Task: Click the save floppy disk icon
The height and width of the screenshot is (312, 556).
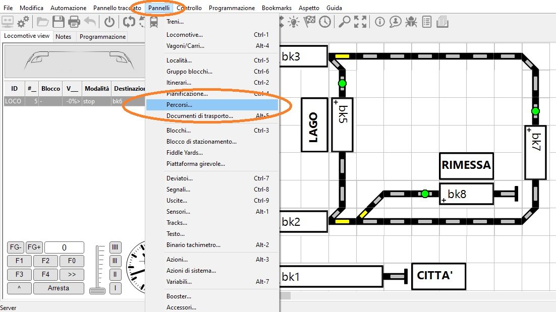Action: tap(59, 22)
